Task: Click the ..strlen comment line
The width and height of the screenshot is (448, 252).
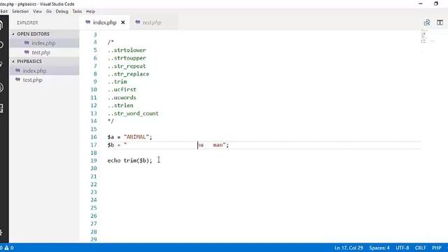Action: tap(120, 106)
